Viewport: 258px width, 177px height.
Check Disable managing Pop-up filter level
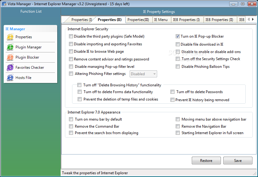tap(71, 66)
